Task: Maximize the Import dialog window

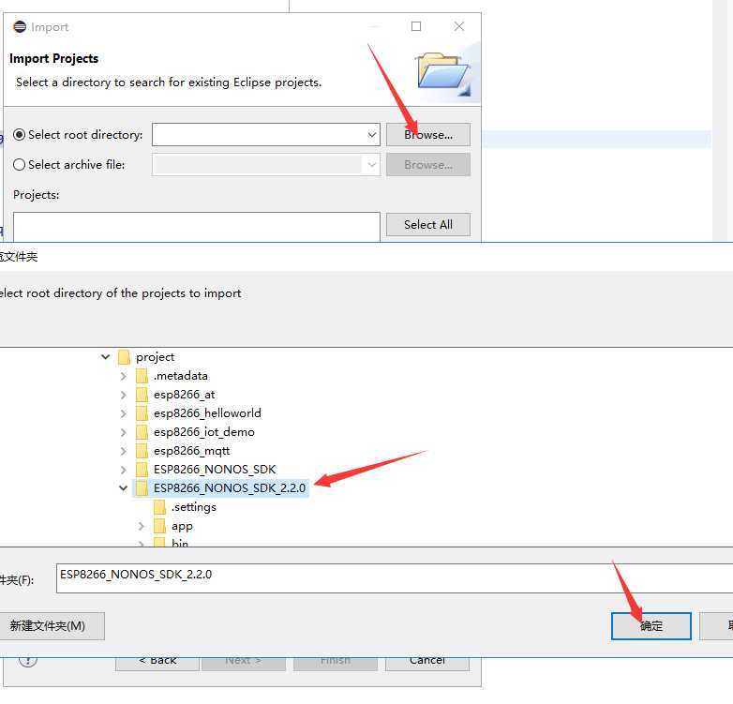Action: click(416, 26)
